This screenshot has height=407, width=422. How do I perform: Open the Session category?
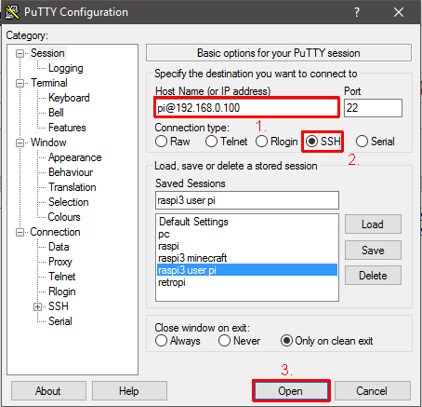click(47, 53)
